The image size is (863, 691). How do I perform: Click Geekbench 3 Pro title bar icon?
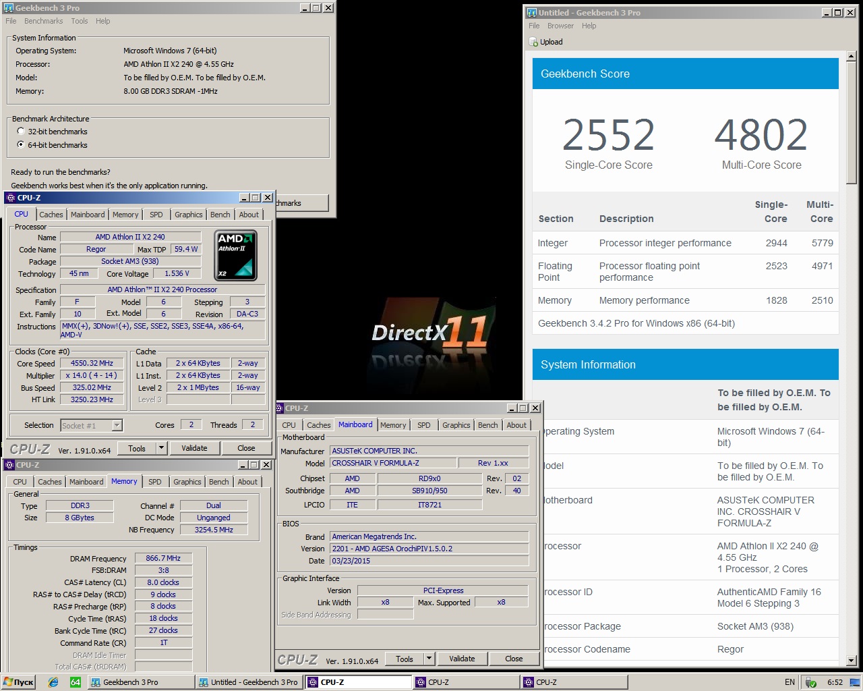coord(9,8)
